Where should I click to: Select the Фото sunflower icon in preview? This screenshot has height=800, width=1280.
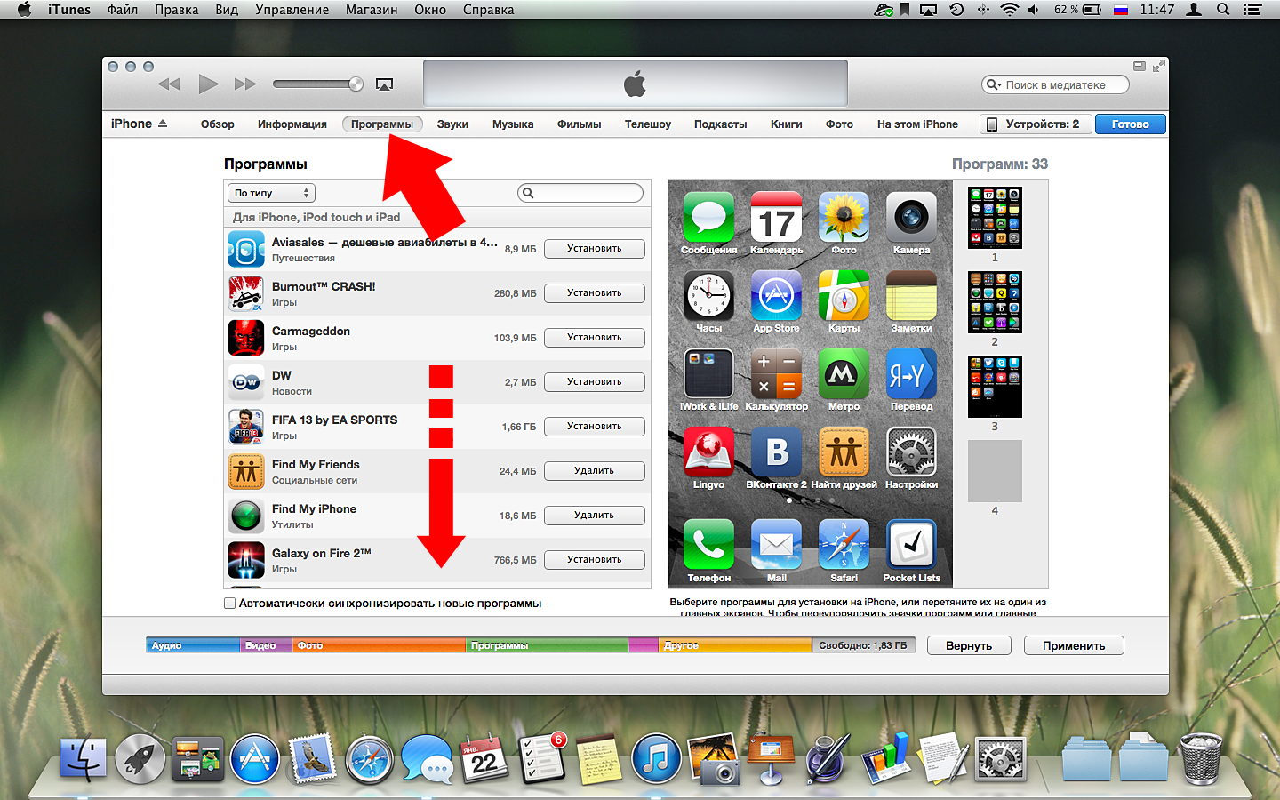844,217
